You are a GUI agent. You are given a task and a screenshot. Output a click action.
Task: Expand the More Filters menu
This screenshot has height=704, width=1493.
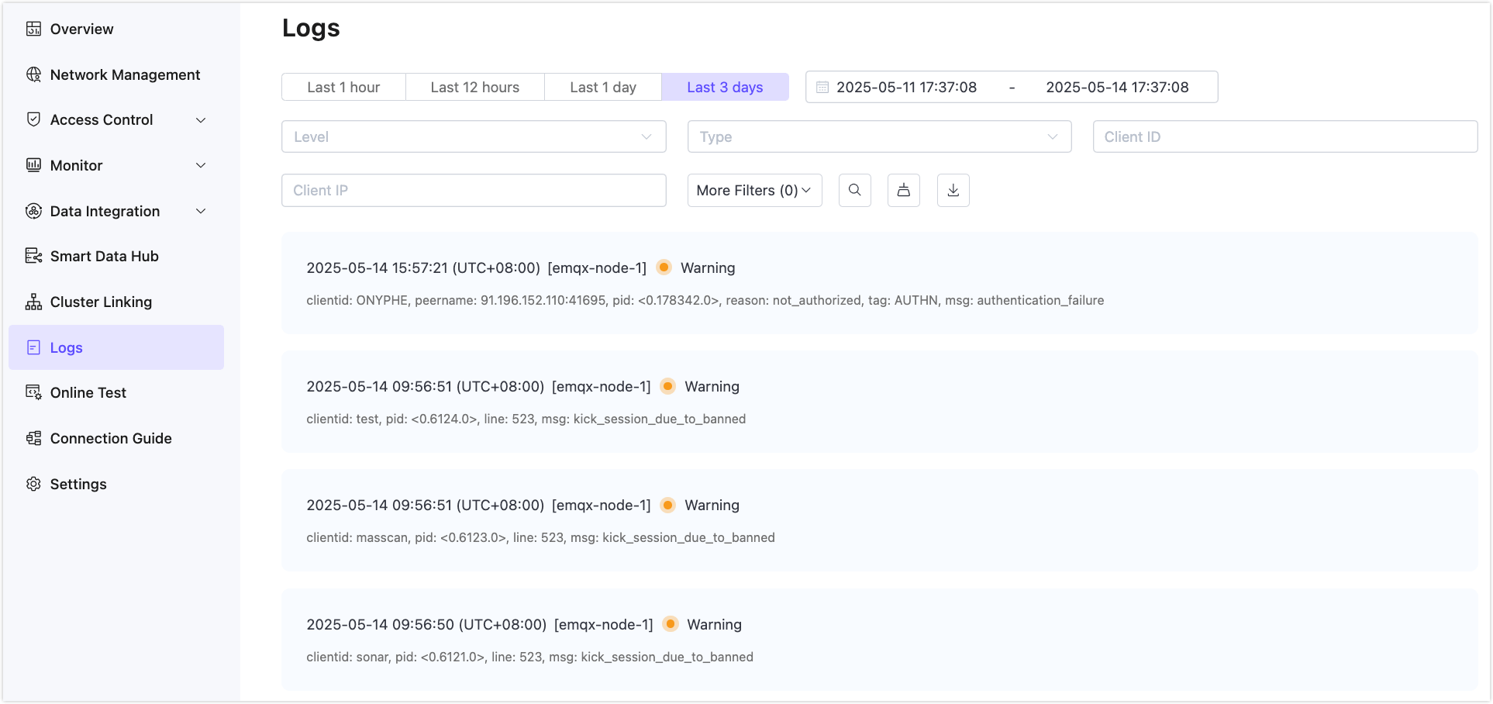753,190
